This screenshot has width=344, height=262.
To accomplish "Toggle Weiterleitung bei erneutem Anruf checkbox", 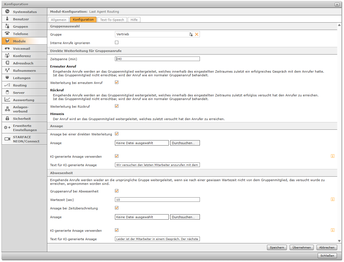I will 117,83.
